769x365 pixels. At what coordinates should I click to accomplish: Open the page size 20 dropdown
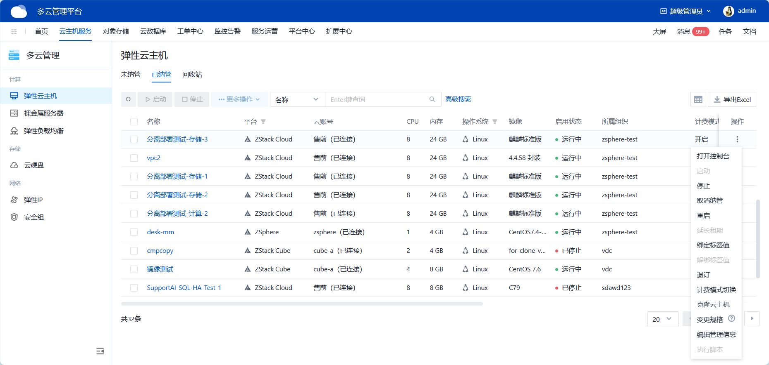pyautogui.click(x=663, y=319)
